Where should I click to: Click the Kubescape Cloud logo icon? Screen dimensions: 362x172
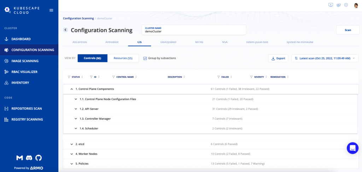click(x=8, y=10)
